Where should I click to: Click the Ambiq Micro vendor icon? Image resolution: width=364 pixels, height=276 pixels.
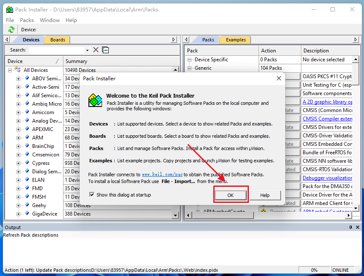[27, 104]
